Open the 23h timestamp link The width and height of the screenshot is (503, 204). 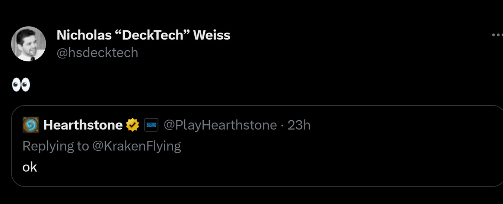coord(299,125)
